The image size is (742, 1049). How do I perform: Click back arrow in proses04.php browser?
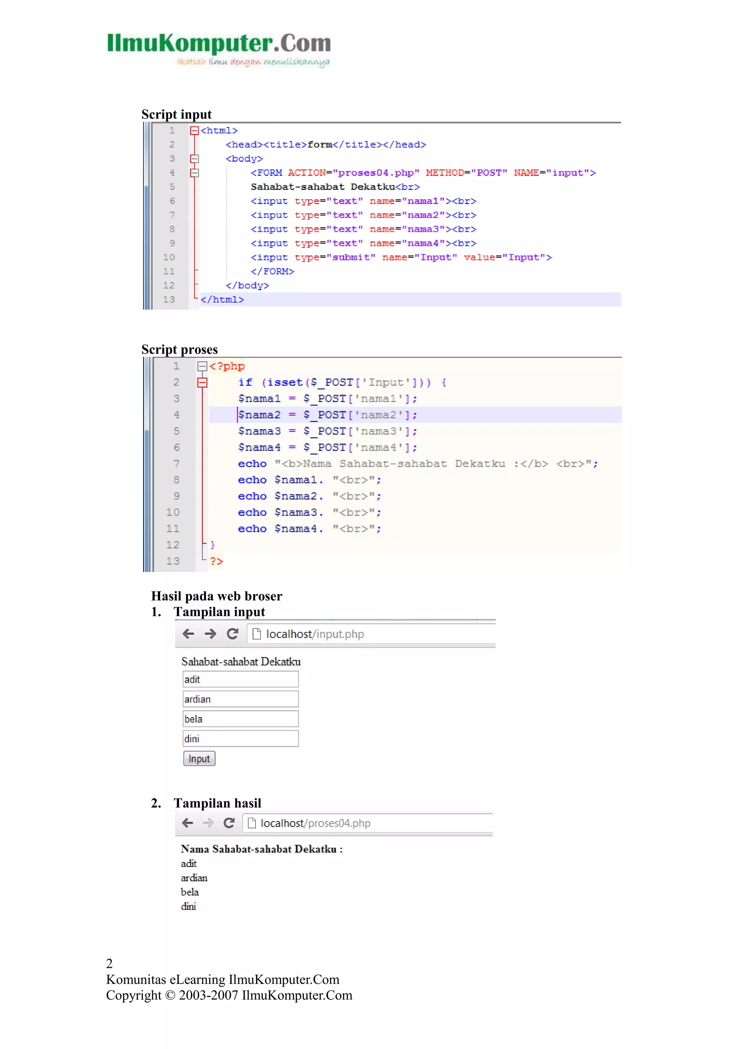[187, 823]
